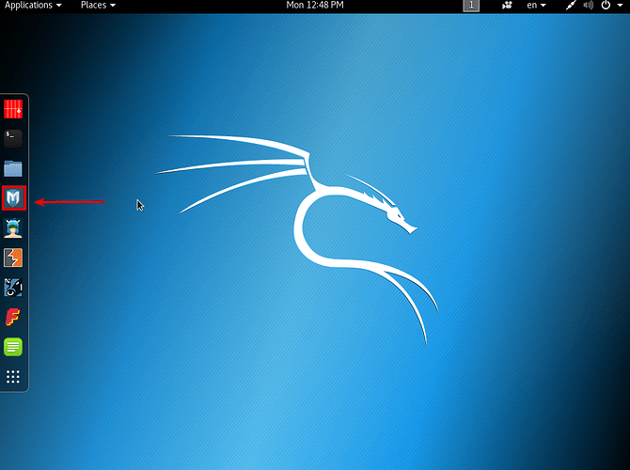Launch Maltego from the dock
Screen dimensions: 630x470
(x=13, y=288)
